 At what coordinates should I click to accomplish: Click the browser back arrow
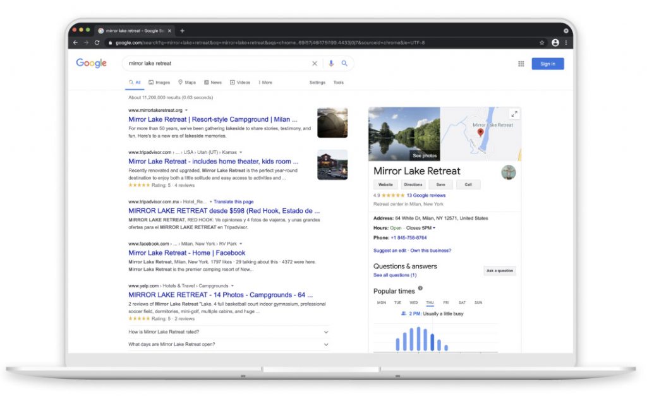click(75, 42)
